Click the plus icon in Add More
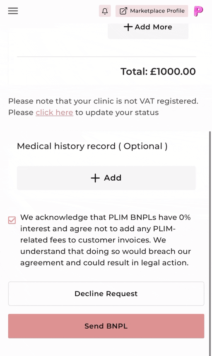212x356 pixels. (128, 27)
